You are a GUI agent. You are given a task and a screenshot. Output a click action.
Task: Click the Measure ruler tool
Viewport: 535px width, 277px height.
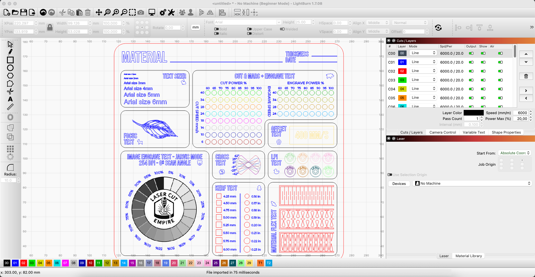tap(10, 107)
